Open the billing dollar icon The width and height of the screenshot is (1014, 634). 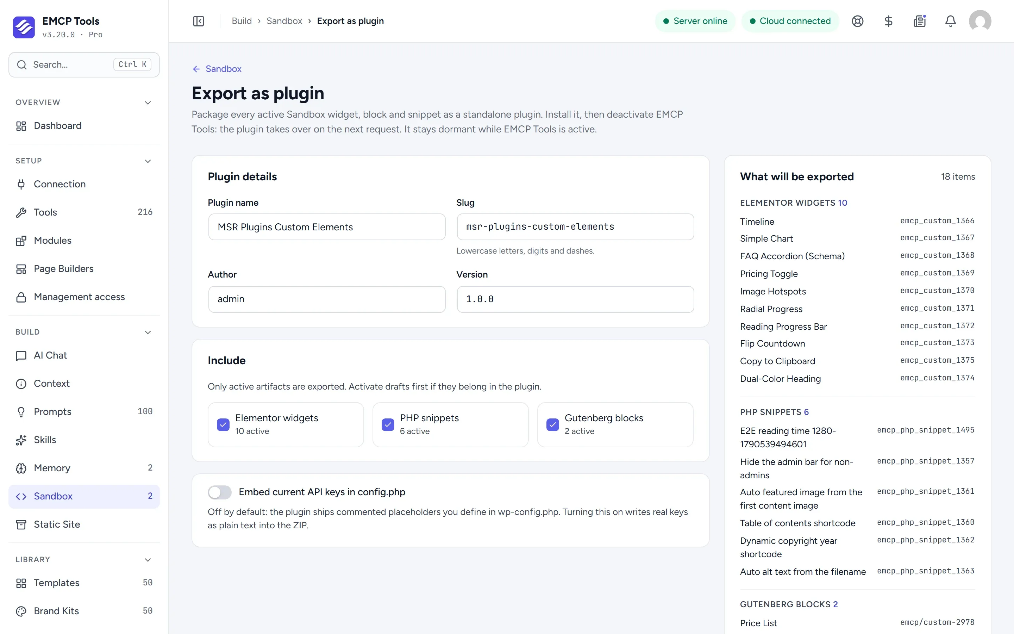(x=888, y=21)
